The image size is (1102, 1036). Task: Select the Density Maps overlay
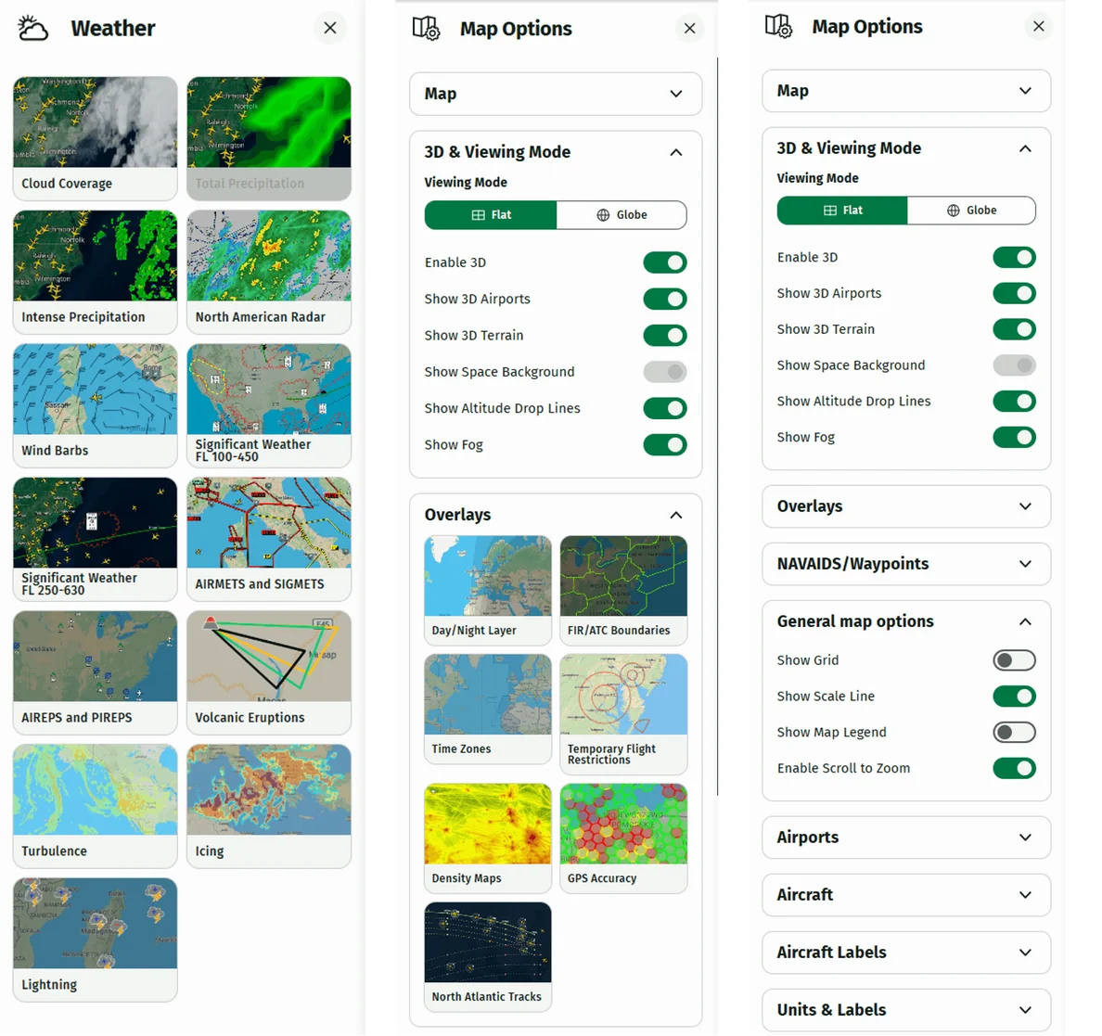click(488, 838)
